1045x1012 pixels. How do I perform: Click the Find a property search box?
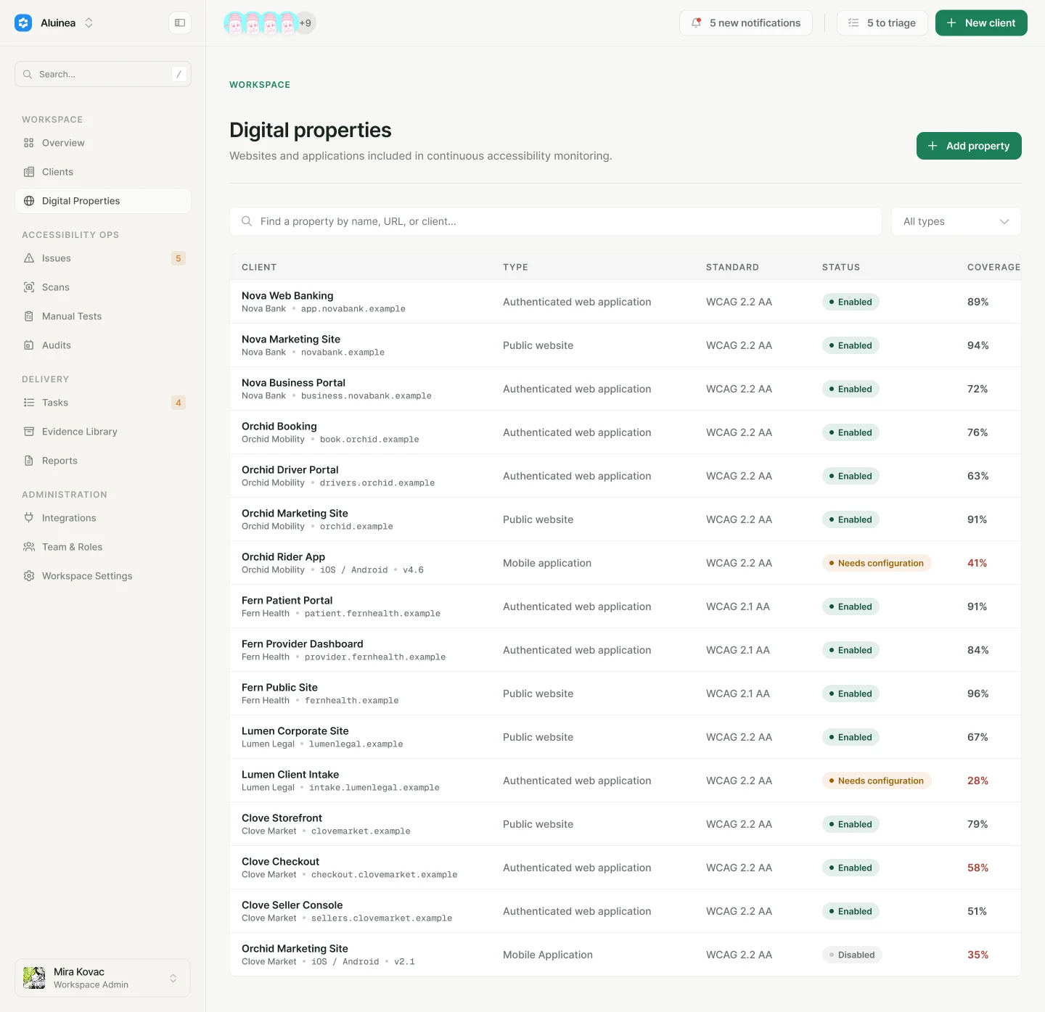tap(555, 221)
